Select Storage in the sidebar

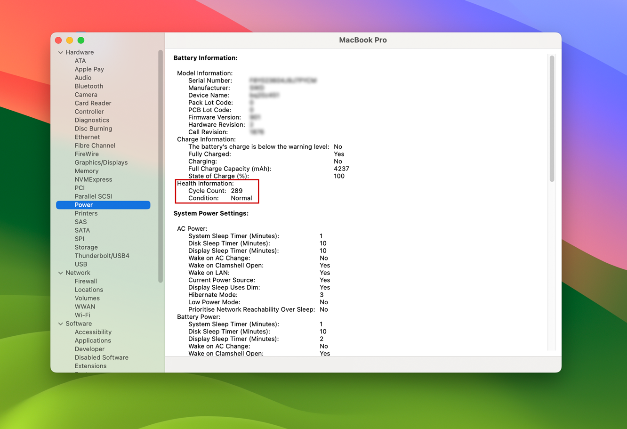click(86, 247)
